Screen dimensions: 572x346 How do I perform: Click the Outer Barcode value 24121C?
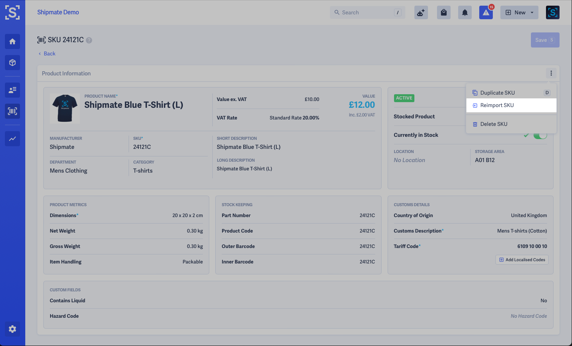point(367,246)
